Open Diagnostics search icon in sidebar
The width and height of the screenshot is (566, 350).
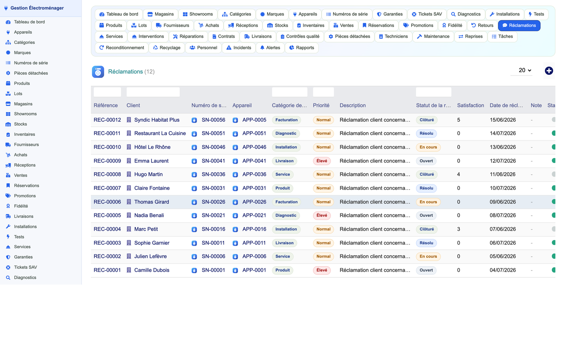click(8, 278)
